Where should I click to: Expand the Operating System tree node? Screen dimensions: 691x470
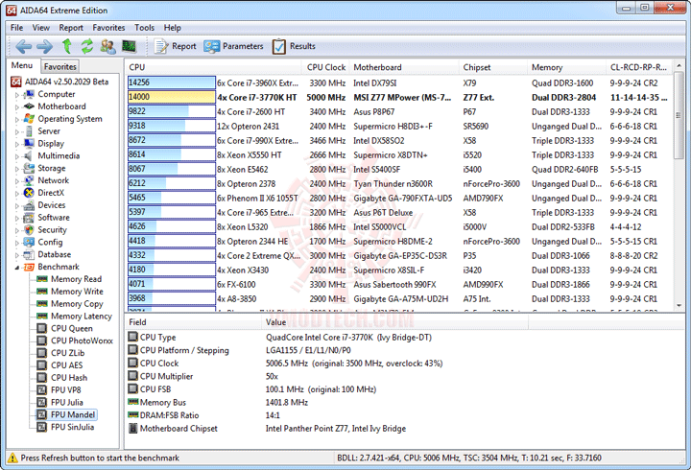click(17, 119)
